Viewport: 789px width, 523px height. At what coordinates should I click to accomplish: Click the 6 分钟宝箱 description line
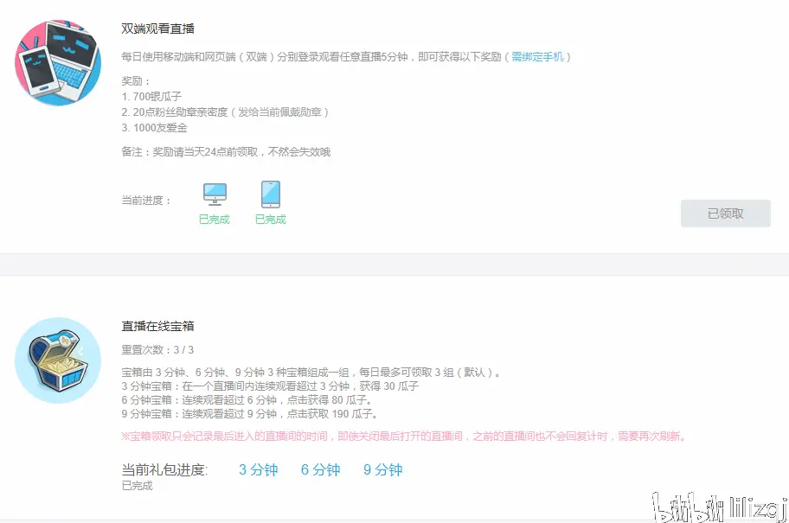[247, 399]
